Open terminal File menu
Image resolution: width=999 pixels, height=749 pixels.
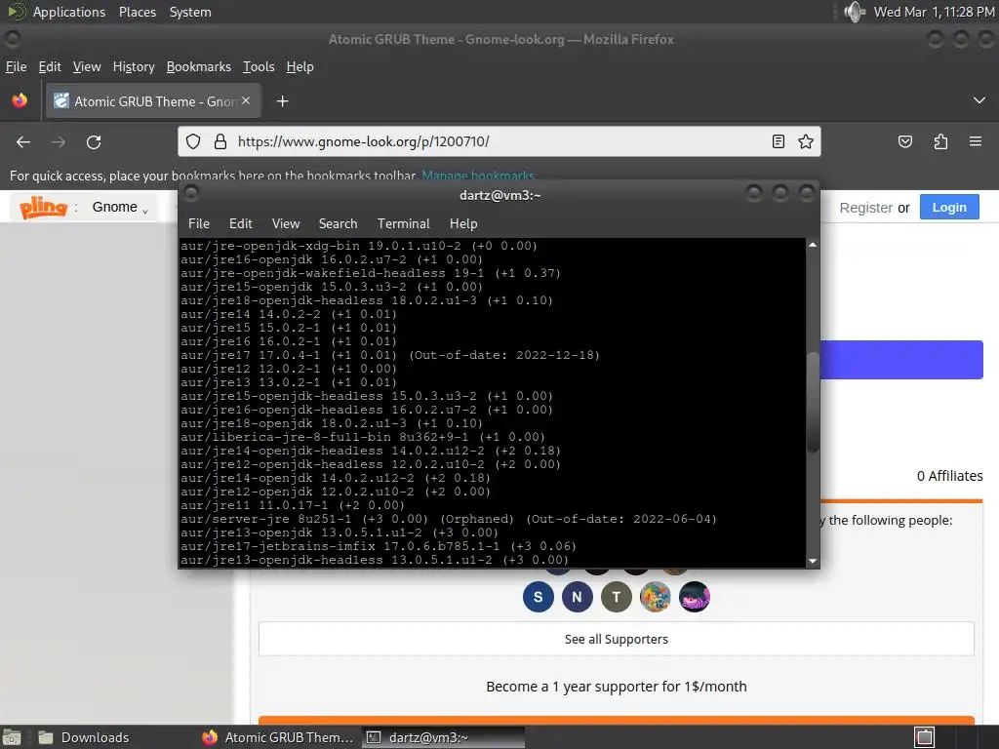pyautogui.click(x=199, y=223)
